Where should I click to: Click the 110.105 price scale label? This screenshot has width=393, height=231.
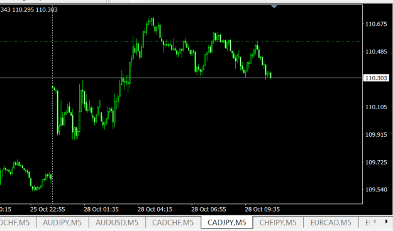coord(376,107)
